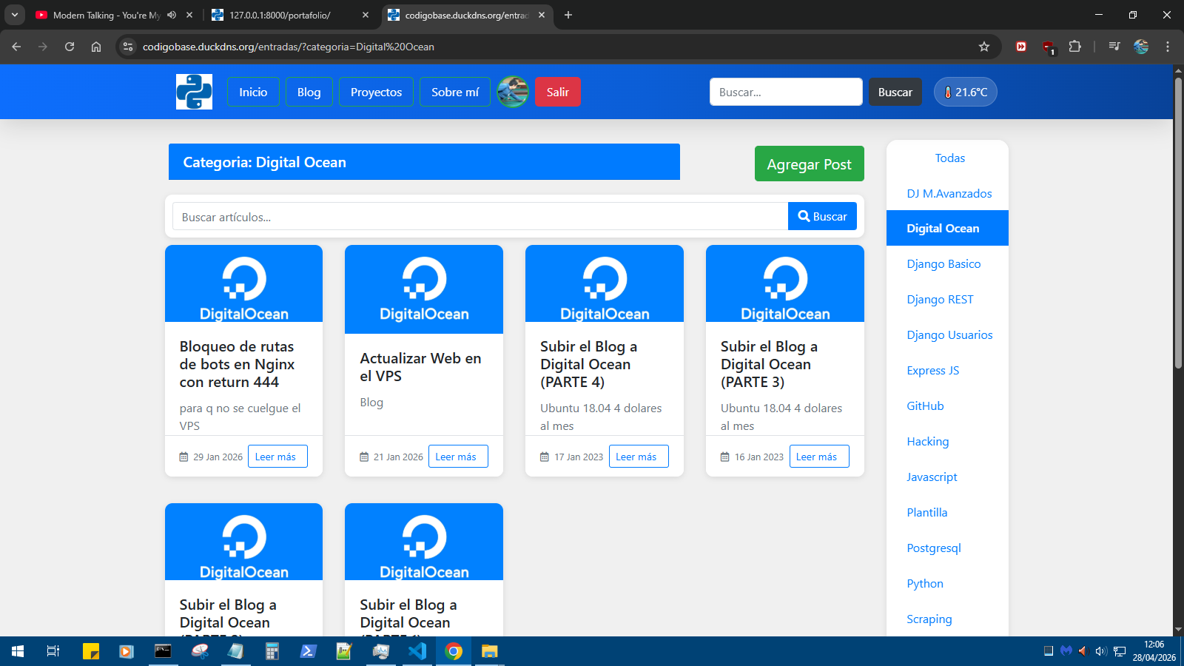The width and height of the screenshot is (1184, 666).
Task: Open Task View on the taskbar
Action: tap(53, 651)
